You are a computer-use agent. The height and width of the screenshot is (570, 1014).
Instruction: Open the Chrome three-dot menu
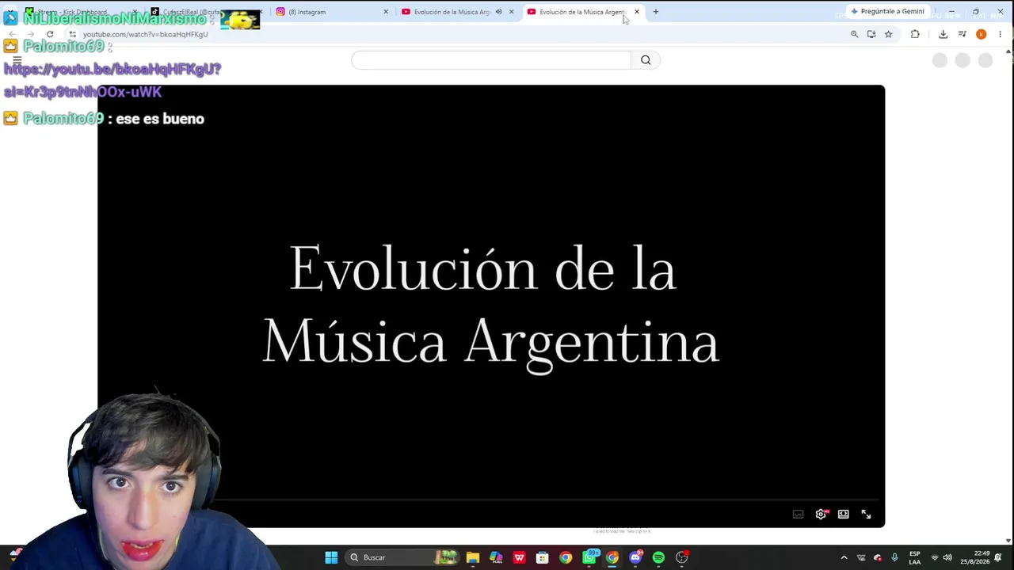click(x=1000, y=34)
